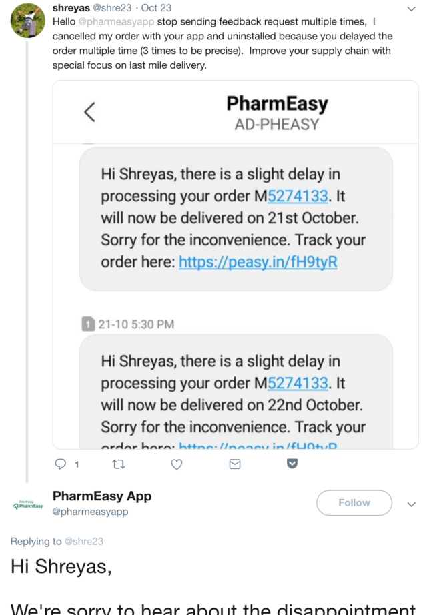
Task: Open the Oct 23 tweet timestamp
Action: click(156, 8)
